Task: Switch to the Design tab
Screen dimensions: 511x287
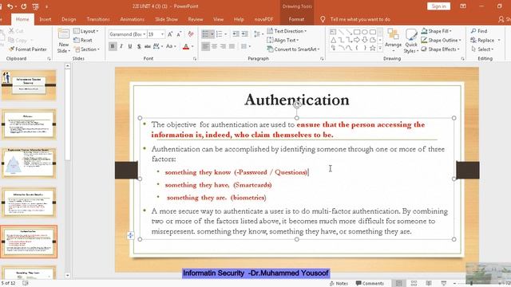Action: tap(69, 19)
